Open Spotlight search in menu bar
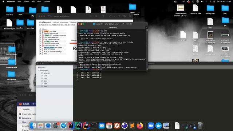The height and width of the screenshot is (131, 233). (x=210, y=1)
